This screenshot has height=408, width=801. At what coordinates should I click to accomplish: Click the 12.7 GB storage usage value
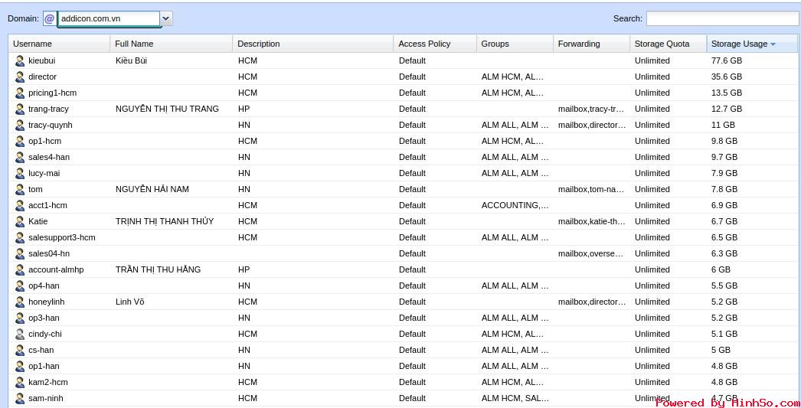coord(727,109)
